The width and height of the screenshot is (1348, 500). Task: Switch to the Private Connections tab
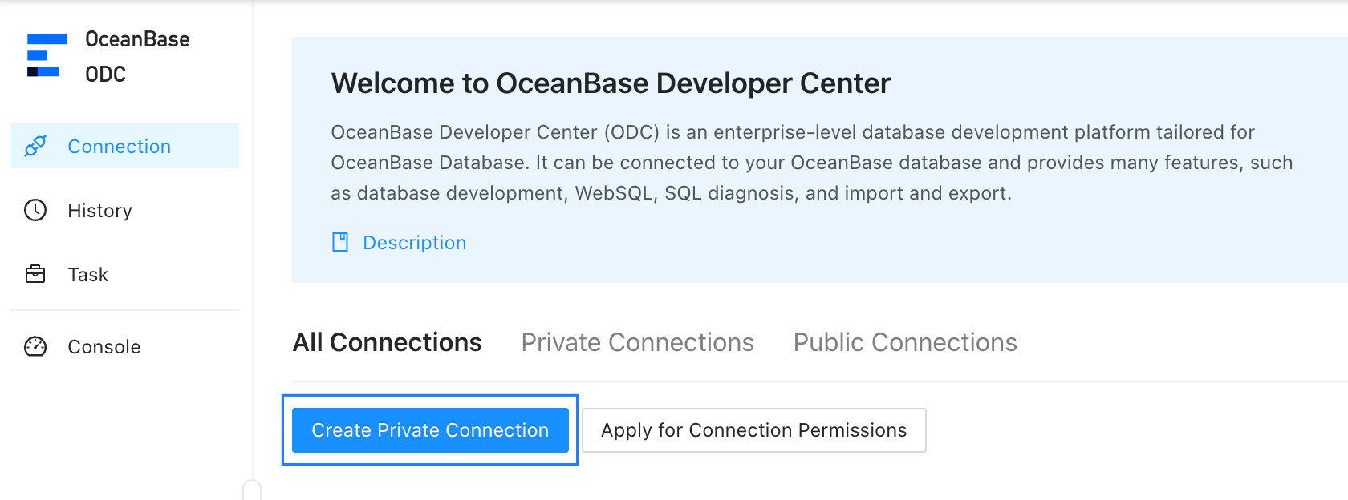(637, 342)
